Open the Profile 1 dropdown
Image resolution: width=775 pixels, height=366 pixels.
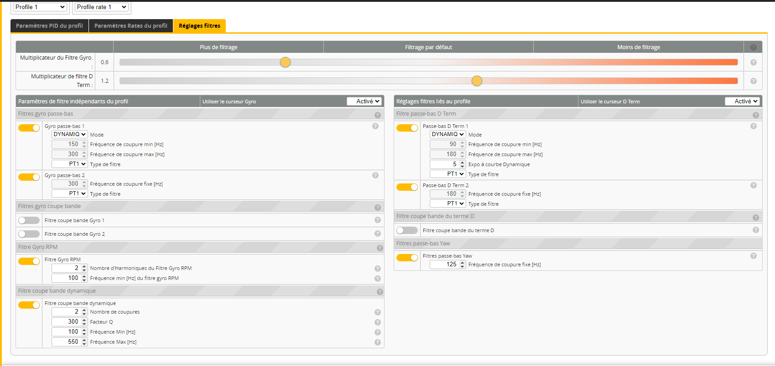click(40, 7)
